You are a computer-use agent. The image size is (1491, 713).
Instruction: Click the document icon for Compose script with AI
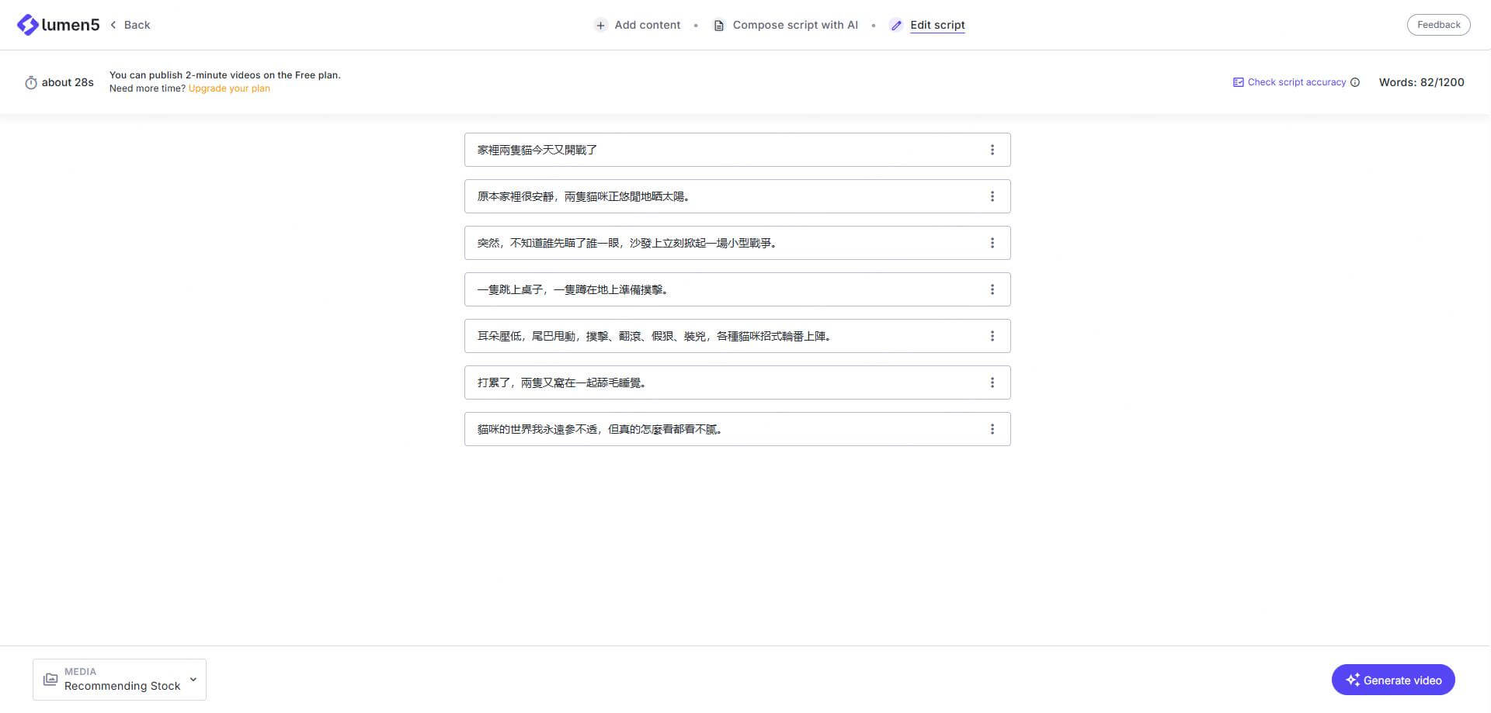tap(718, 25)
